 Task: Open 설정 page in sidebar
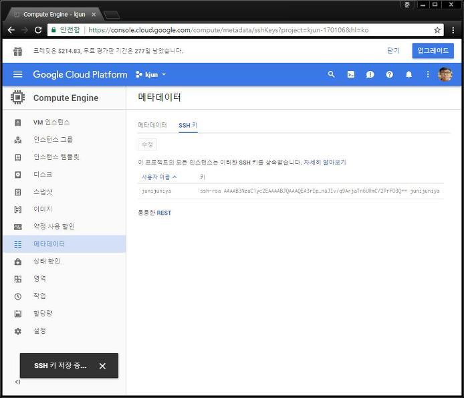tap(39, 331)
